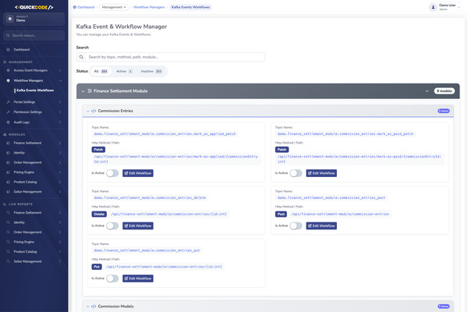Toggle Is Active for mark_as_paid_patch topic
The height and width of the screenshot is (312, 468).
pos(296,173)
